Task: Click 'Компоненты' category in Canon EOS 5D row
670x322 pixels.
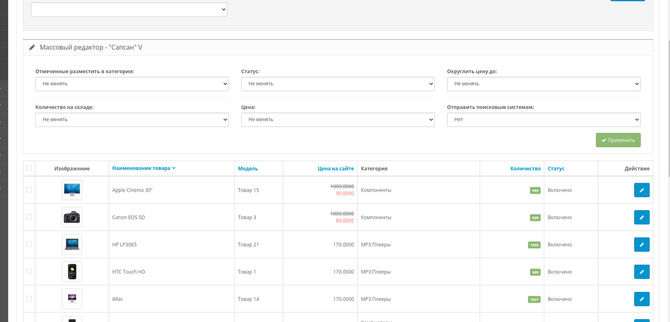Action: pos(376,217)
